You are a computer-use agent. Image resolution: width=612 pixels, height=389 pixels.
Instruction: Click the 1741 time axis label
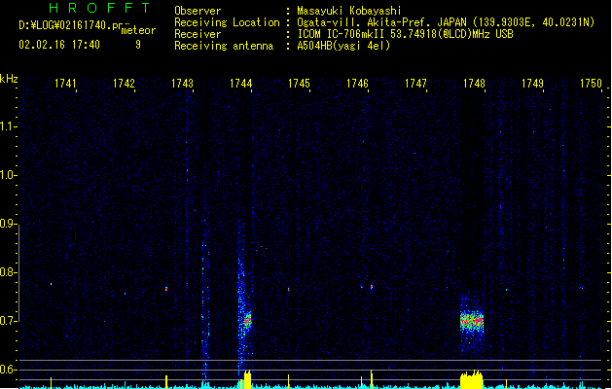[x=65, y=84]
